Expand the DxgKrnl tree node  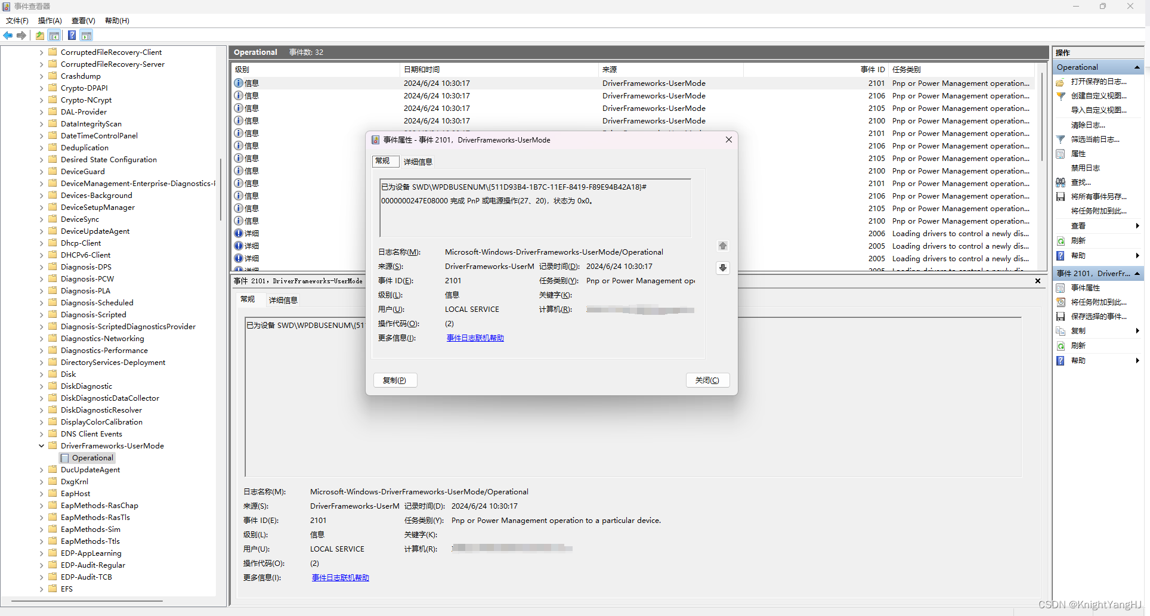coord(41,482)
